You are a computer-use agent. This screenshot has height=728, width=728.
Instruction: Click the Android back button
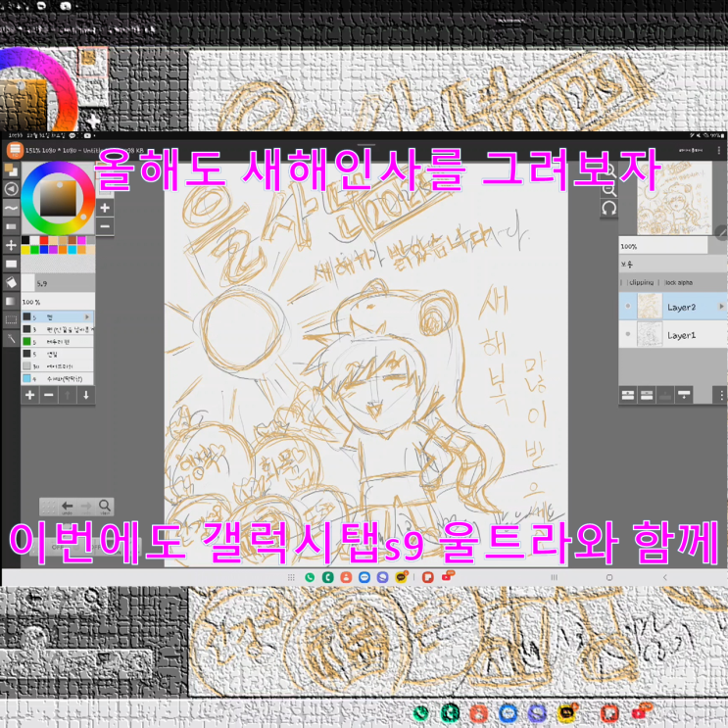(665, 577)
